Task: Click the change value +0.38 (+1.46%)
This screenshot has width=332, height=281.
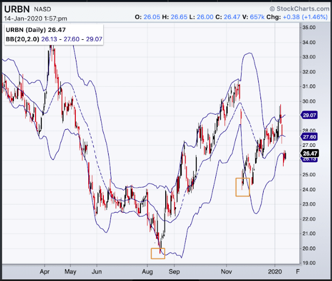Action: point(305,17)
